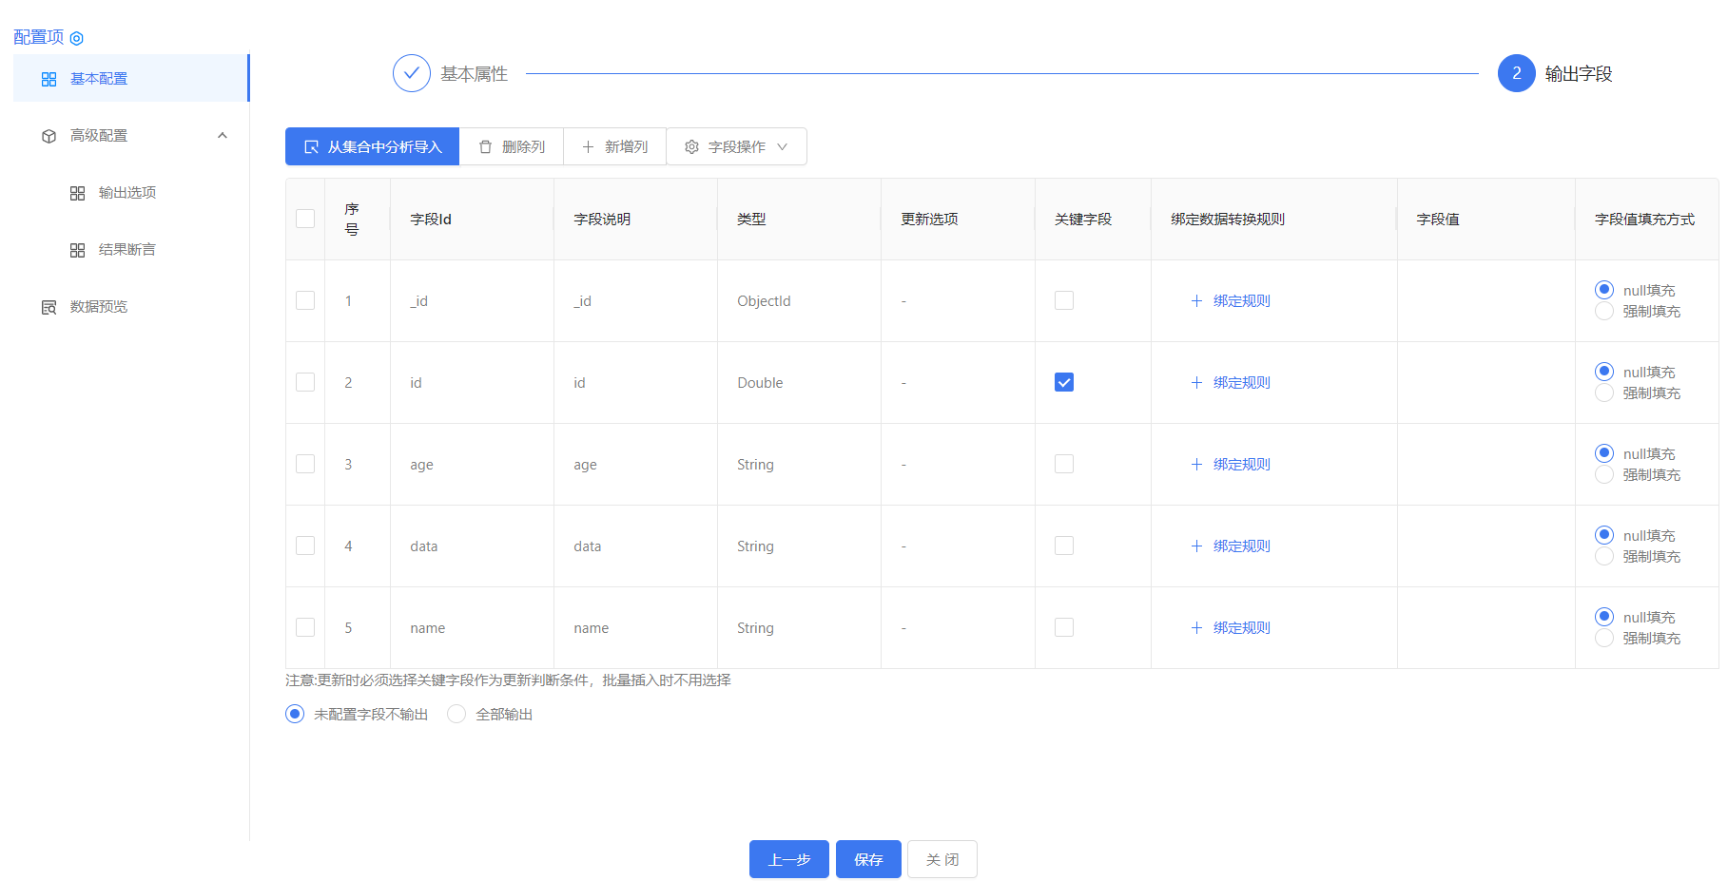
Task: Collapse the 高级配置 menu chevron
Action: tap(223, 136)
